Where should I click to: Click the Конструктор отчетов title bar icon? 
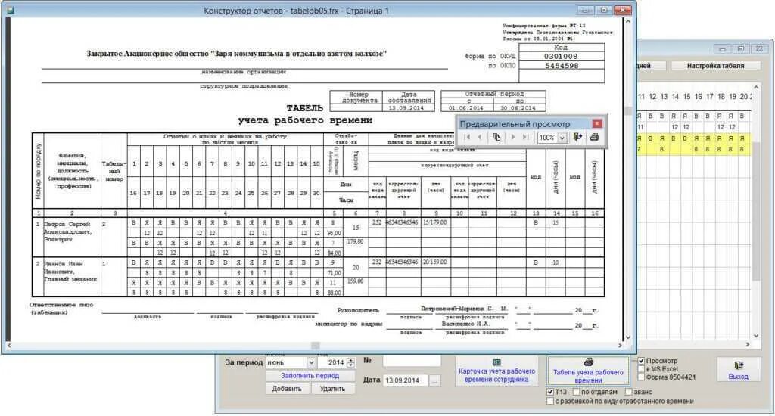pos(9,11)
